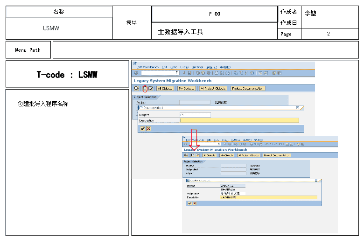This screenshot has height=252, width=364.
Task: Click Create icon in smaller LSMW window
Action: (193, 155)
